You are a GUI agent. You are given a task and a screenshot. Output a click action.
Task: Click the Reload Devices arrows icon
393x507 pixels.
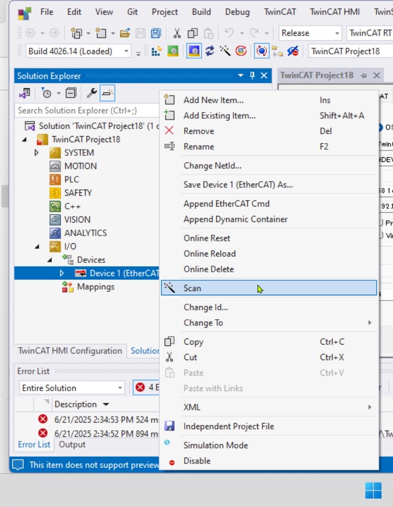click(210, 51)
